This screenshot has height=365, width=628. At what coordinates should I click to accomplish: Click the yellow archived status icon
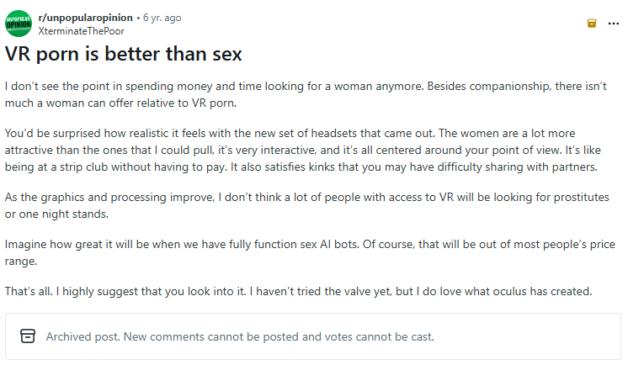(592, 24)
